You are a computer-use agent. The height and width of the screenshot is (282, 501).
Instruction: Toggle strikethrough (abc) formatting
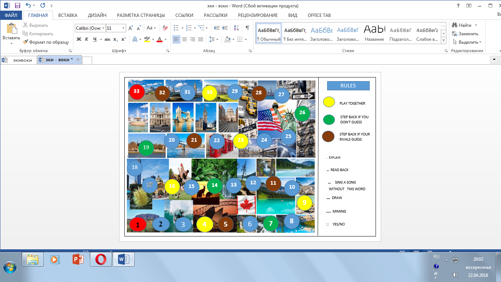pos(107,39)
